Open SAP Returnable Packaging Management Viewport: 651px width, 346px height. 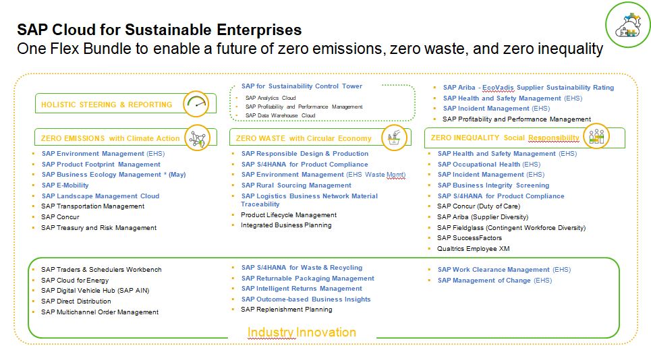tap(307, 279)
